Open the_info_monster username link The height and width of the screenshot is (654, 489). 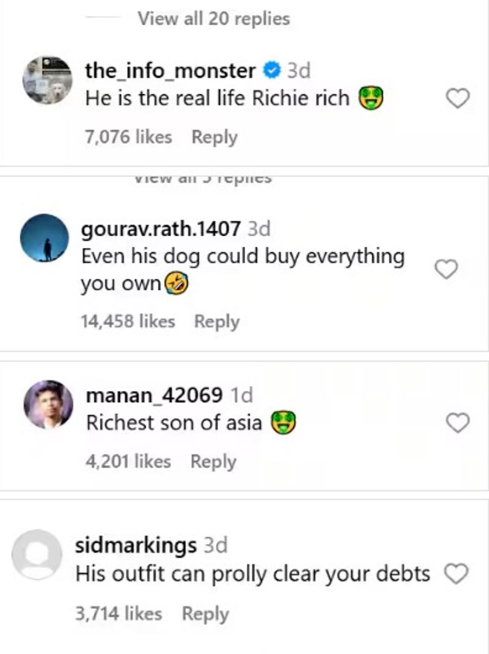pyautogui.click(x=170, y=71)
